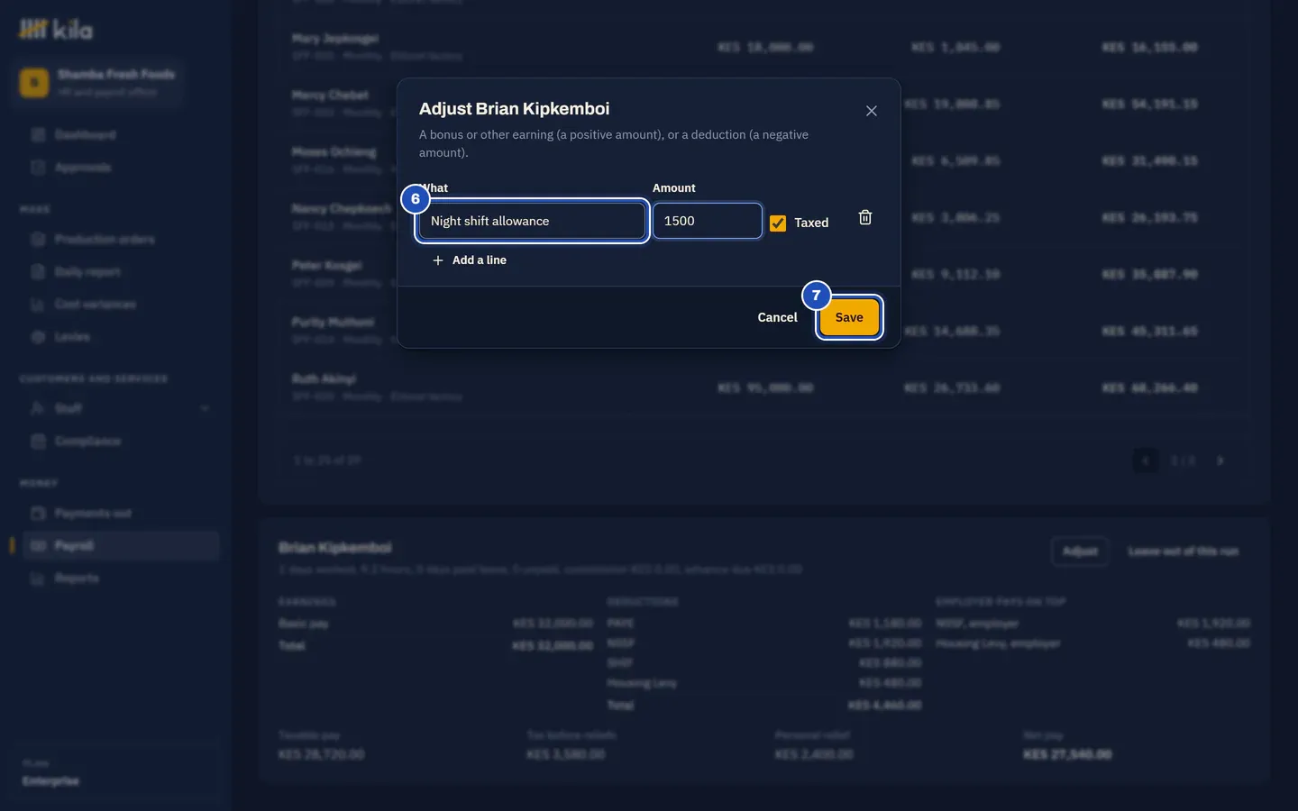This screenshot has width=1298, height=811.
Task: Go to the next page of employees
Action: [1220, 460]
